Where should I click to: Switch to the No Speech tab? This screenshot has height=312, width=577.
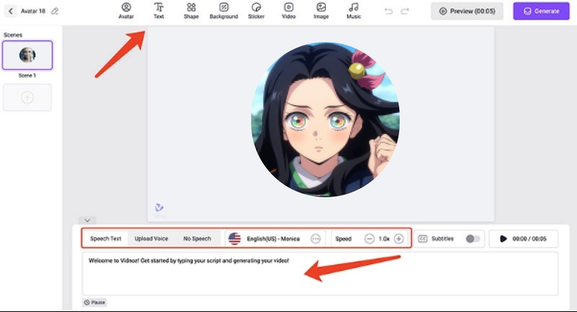coord(197,239)
